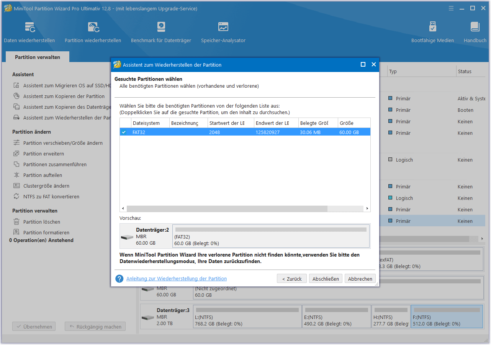This screenshot has width=491, height=345.
Task: Maximize the wizard dialog window
Action: pos(363,65)
